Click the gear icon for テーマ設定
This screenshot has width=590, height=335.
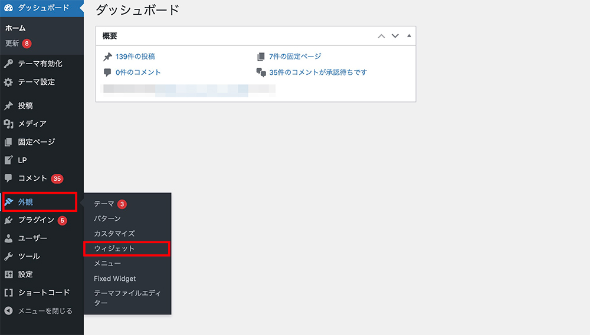click(8, 82)
